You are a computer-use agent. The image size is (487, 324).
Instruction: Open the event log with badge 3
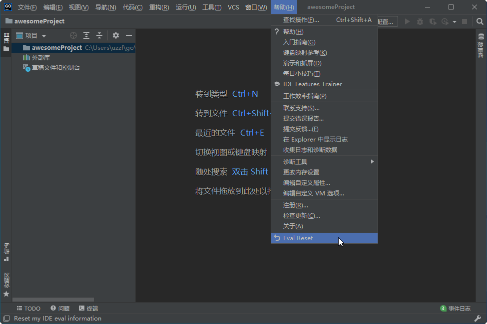point(456,309)
